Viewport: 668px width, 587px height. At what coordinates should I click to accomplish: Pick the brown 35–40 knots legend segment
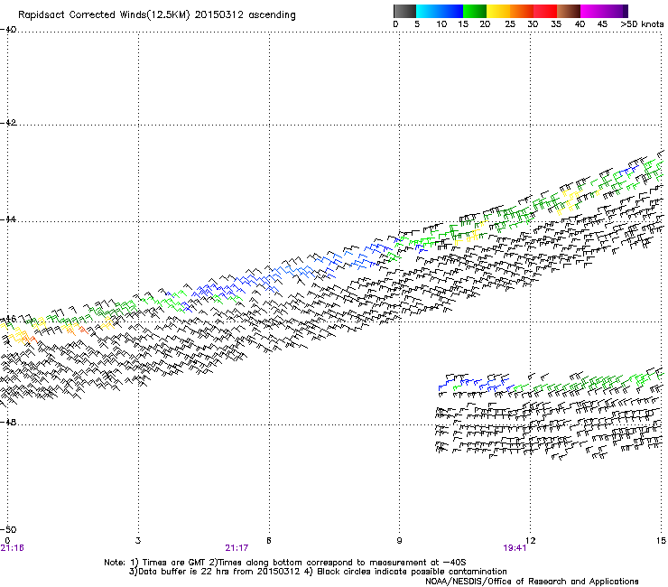569,11
